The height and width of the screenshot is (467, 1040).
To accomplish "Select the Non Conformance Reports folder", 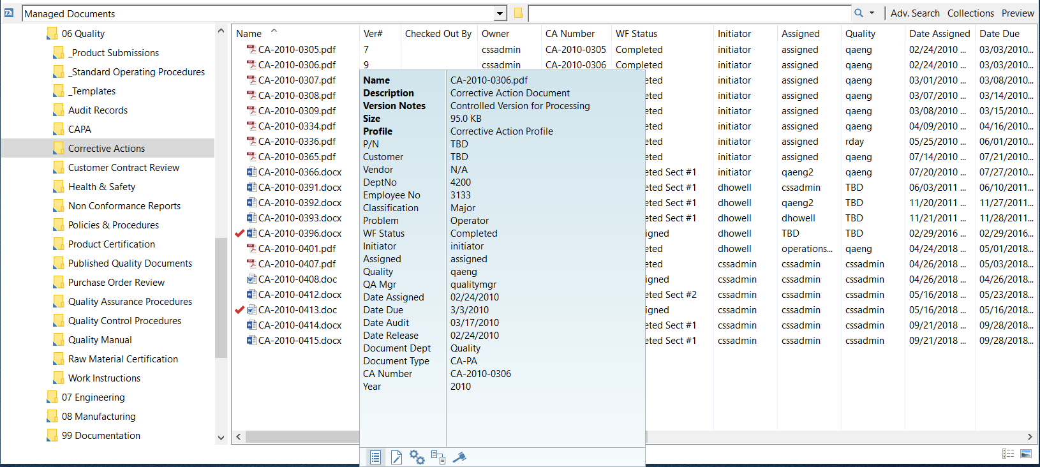I will [124, 206].
